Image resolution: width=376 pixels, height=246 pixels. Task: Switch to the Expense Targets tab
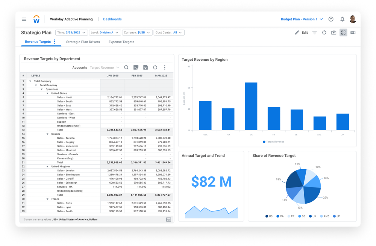pyautogui.click(x=121, y=42)
